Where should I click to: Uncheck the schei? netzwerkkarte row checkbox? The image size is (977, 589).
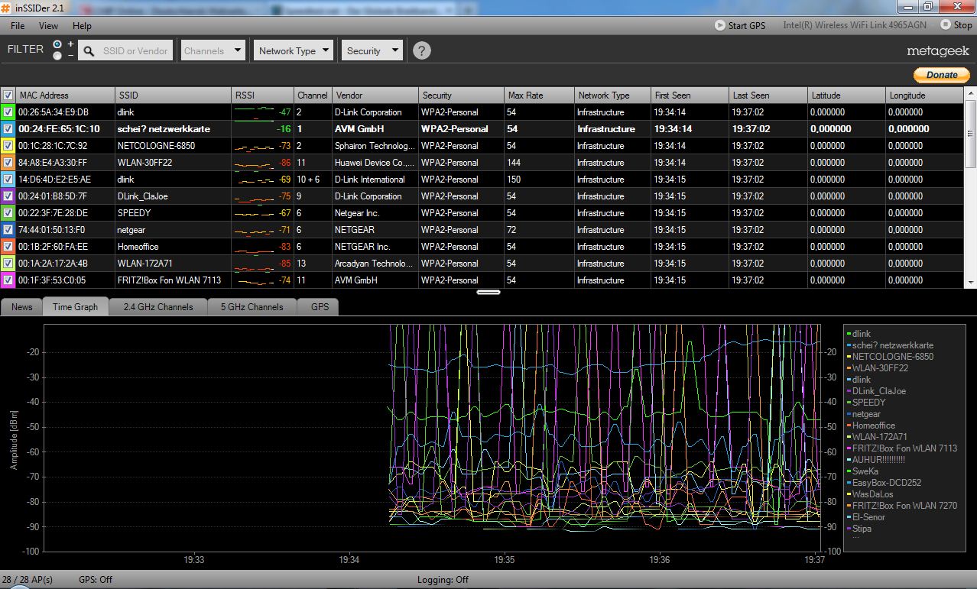8,129
